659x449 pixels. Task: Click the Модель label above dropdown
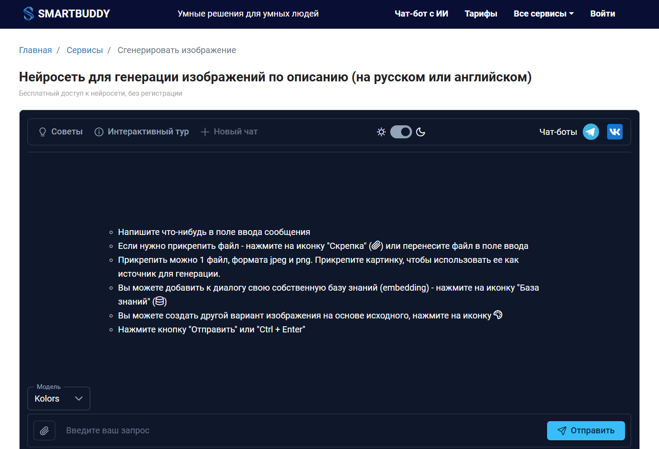tap(49, 387)
